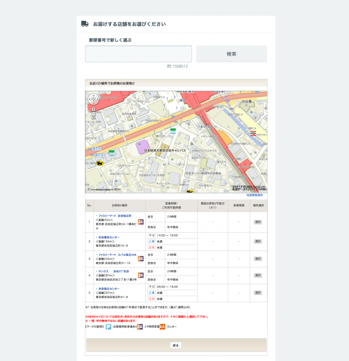The width and height of the screenshot is (349, 361).
Task: Open the 渋谷鶯谷センター link in row 2
Action: tap(109, 237)
